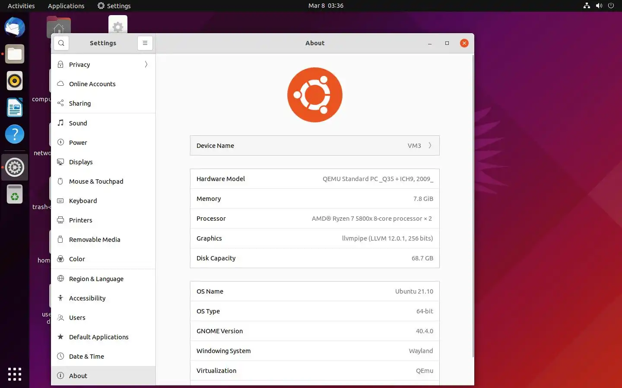Open the volume indicator in top bar
Image resolution: width=622 pixels, height=388 pixels.
[x=599, y=6]
